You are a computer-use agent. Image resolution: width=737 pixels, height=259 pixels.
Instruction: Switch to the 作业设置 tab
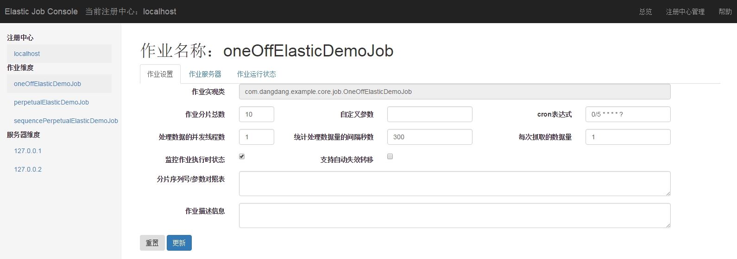point(160,74)
